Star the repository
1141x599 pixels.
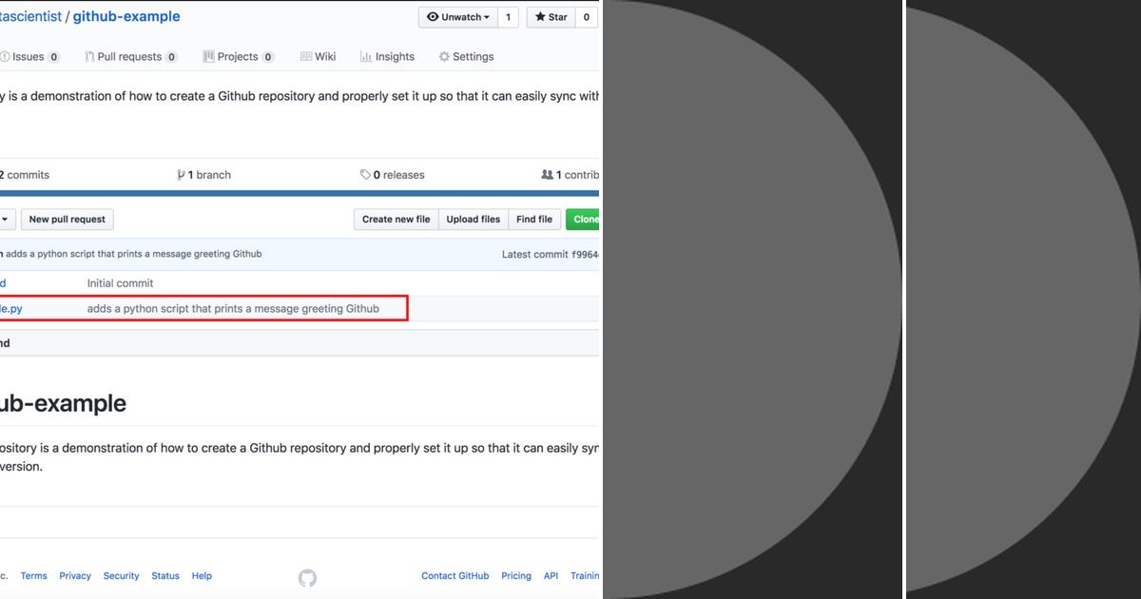pyautogui.click(x=551, y=17)
